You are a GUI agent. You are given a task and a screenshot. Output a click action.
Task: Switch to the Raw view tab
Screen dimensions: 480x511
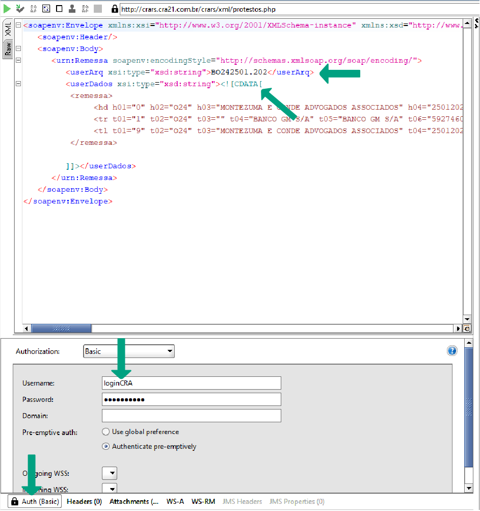point(8,49)
